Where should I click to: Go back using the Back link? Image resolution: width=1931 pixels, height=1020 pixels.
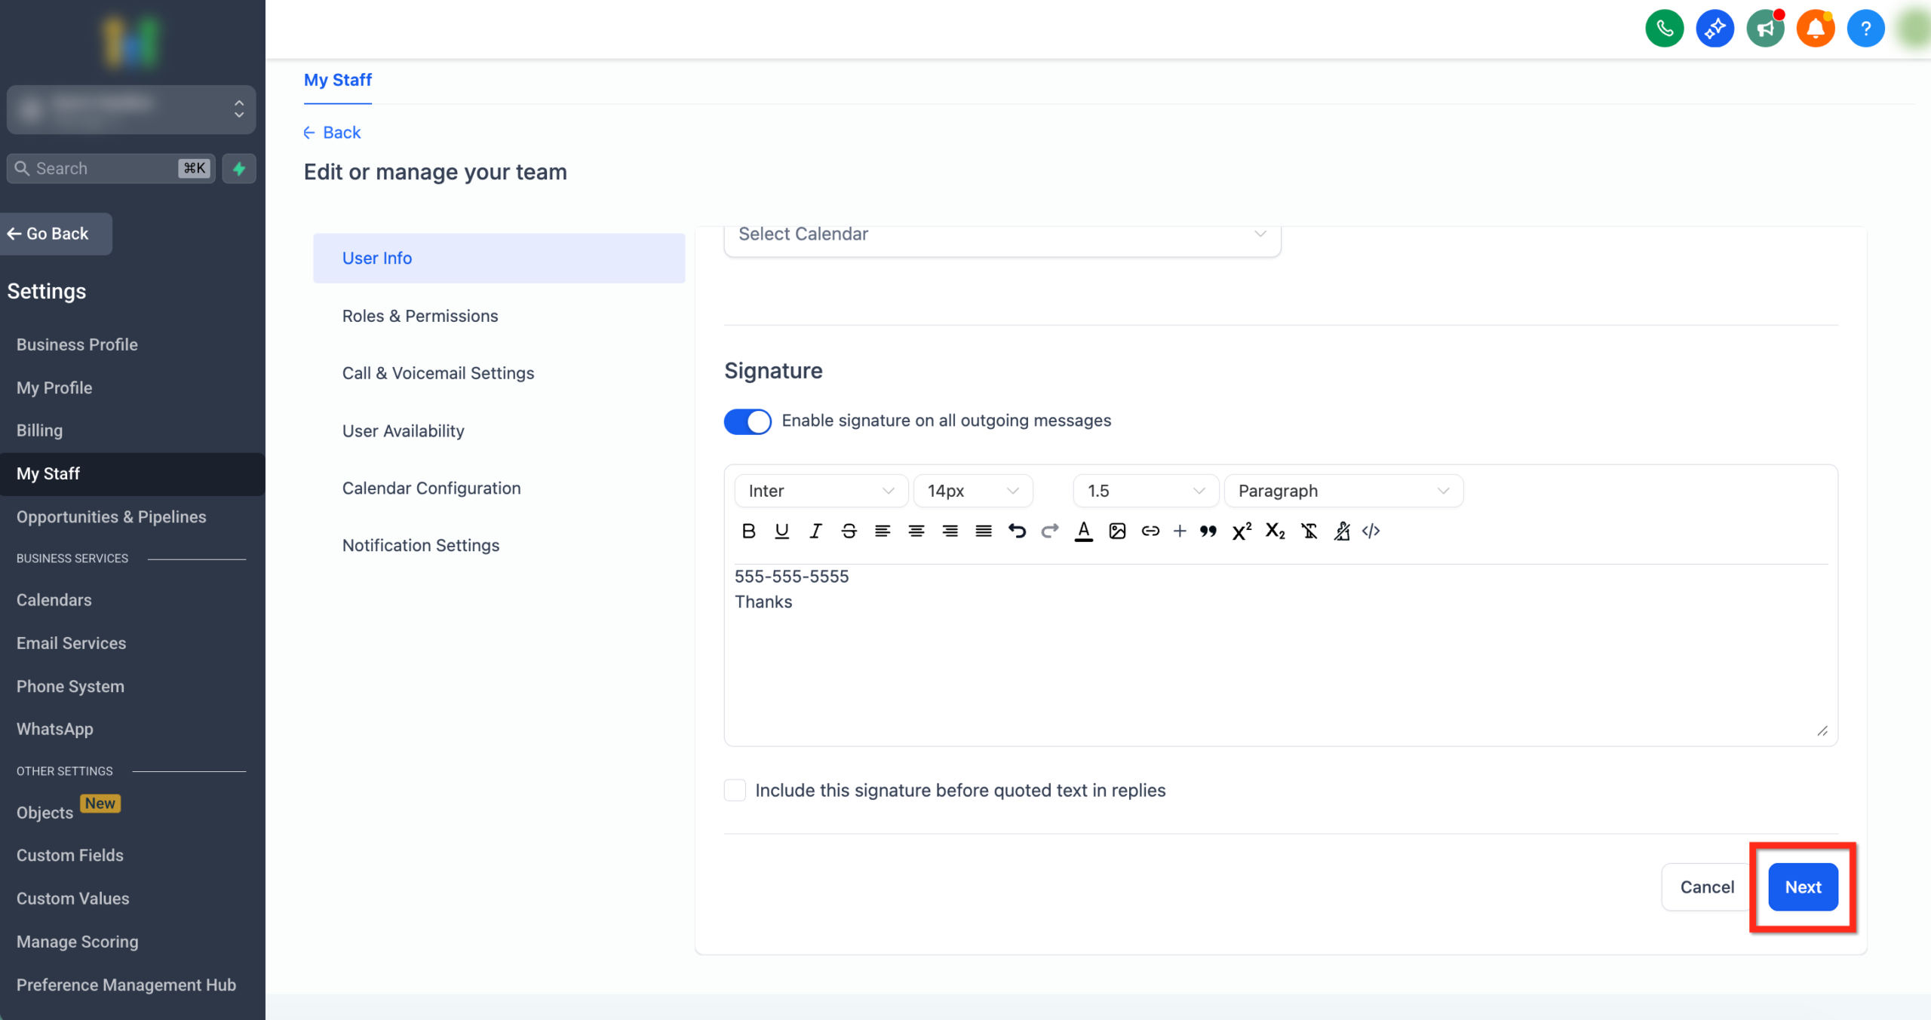click(x=332, y=132)
